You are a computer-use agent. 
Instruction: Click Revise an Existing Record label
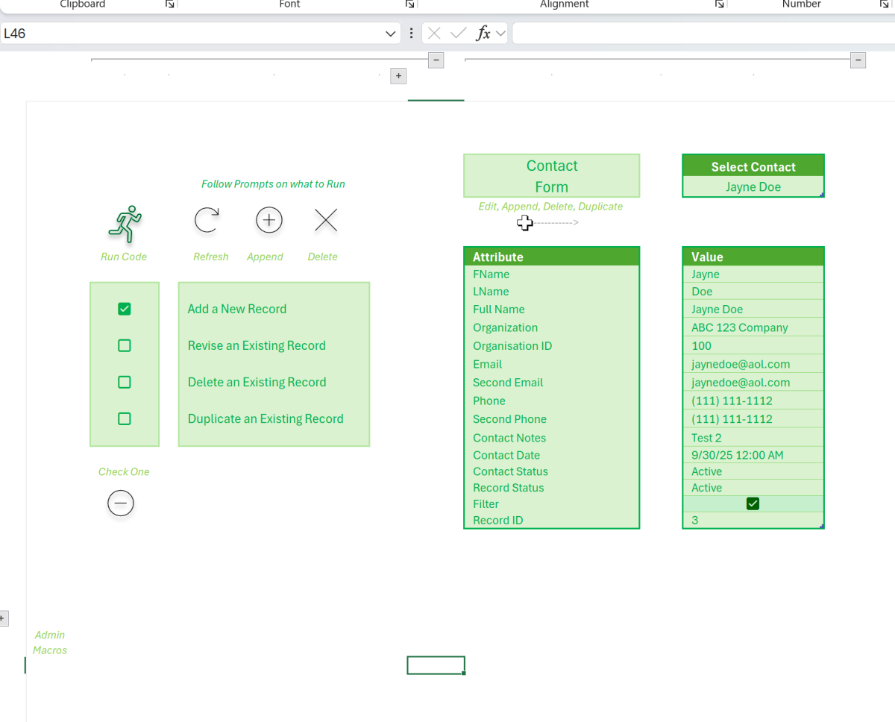click(257, 345)
